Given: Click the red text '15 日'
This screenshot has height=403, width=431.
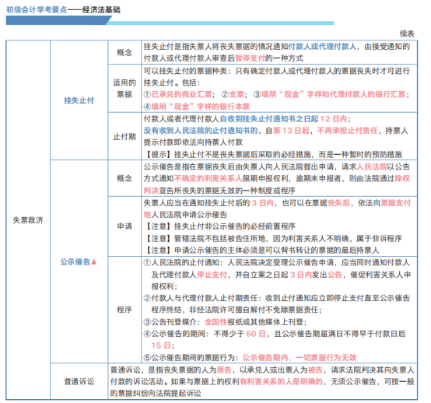Looking at the screenshot, I should click(x=161, y=345).
